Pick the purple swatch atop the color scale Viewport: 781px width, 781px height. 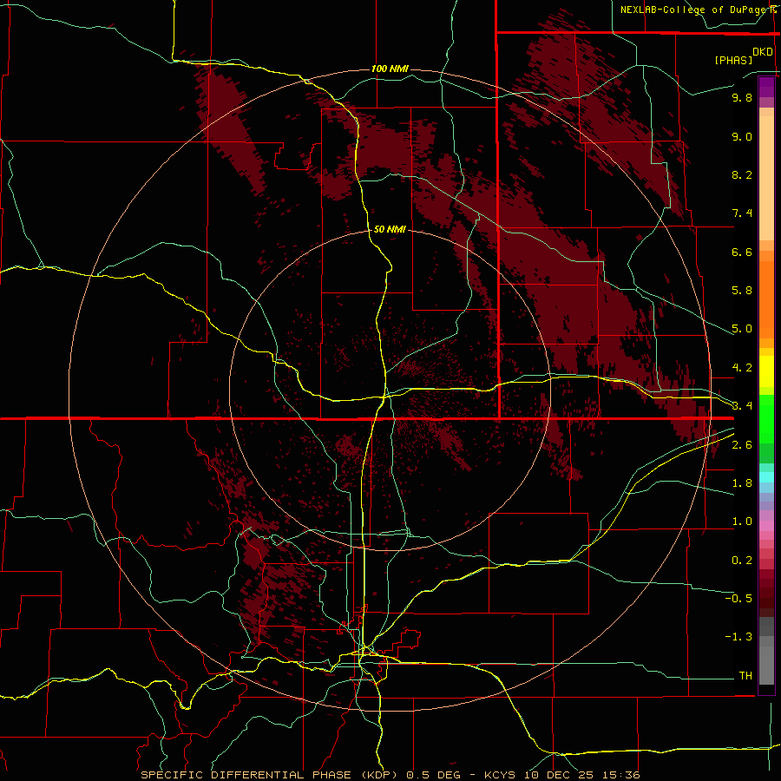766,87
